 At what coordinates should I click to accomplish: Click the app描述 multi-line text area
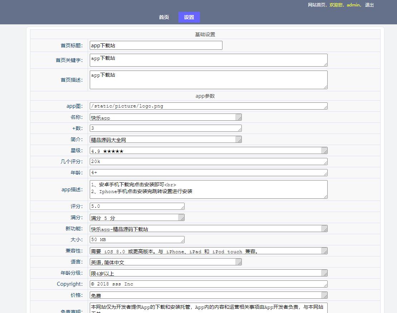click(x=208, y=189)
